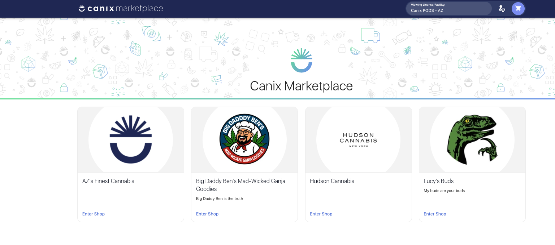Click AZ's Finest Cannabis logo image
Screen dimensions: 555x245
click(x=131, y=139)
